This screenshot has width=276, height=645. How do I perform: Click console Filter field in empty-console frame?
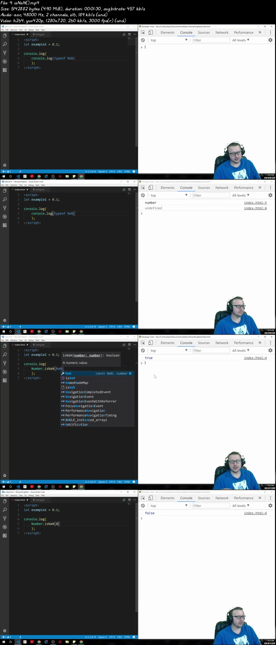coord(211,40)
